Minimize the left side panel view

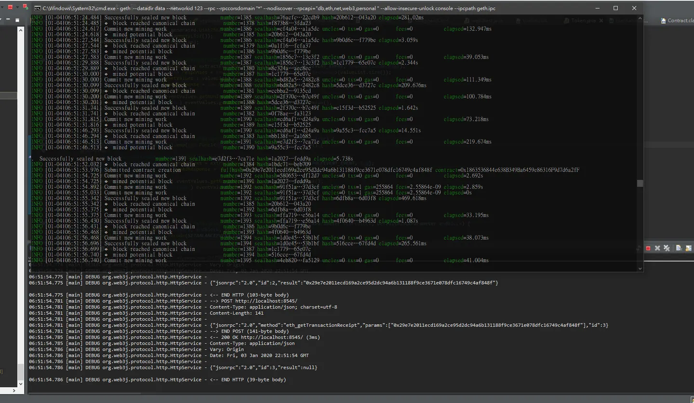pyautogui.click(x=8, y=19)
